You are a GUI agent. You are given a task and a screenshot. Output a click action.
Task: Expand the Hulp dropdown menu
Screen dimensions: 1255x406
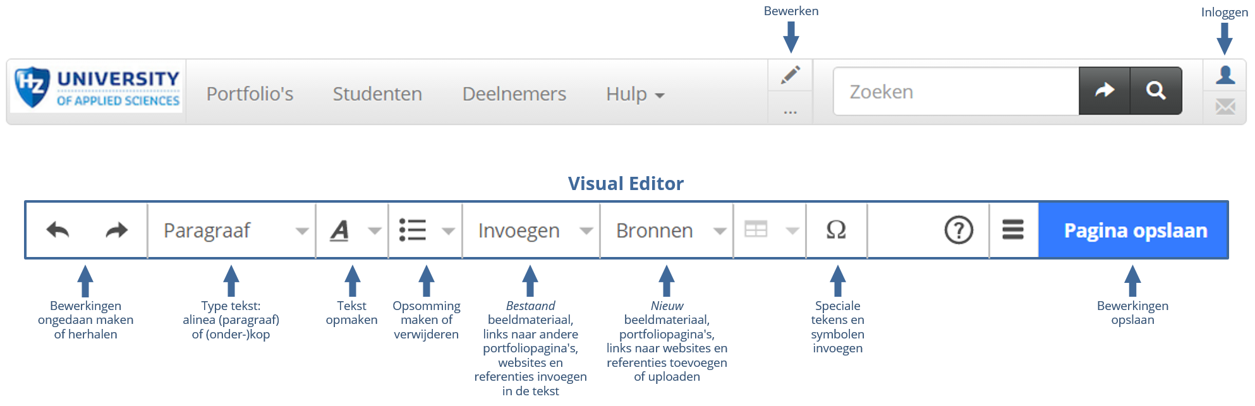(x=635, y=94)
